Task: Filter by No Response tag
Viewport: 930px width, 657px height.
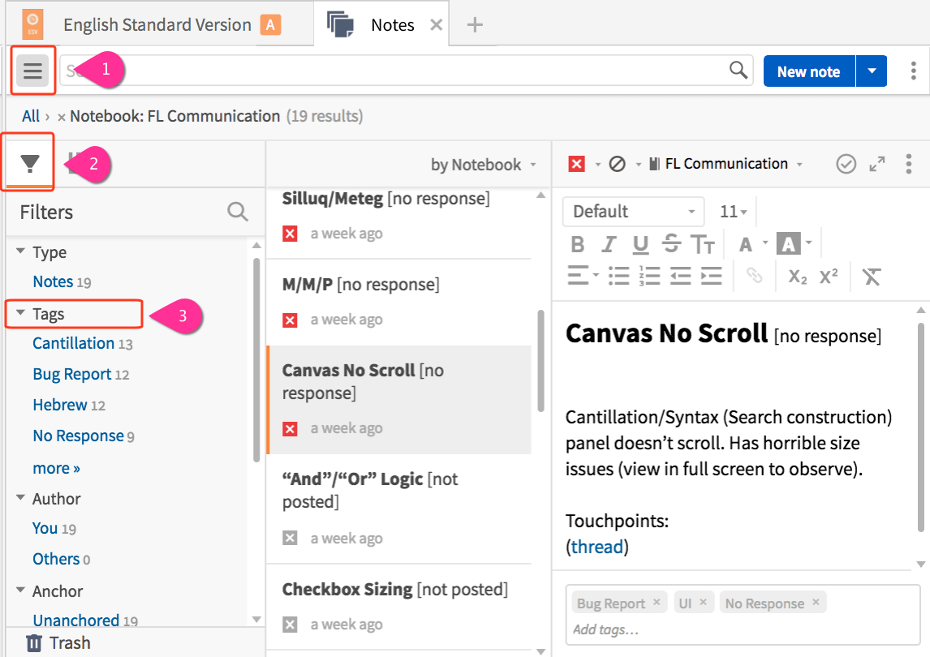Action: (x=78, y=436)
